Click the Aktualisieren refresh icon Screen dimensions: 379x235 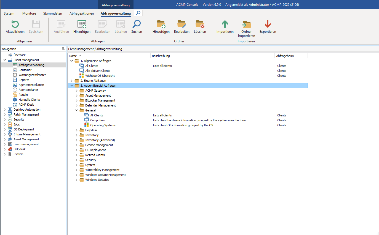coord(15,24)
